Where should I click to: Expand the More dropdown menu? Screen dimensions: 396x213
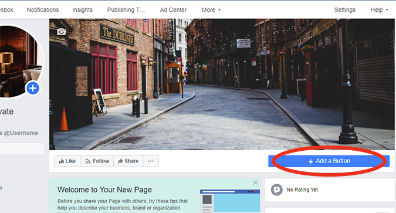pyautogui.click(x=211, y=10)
